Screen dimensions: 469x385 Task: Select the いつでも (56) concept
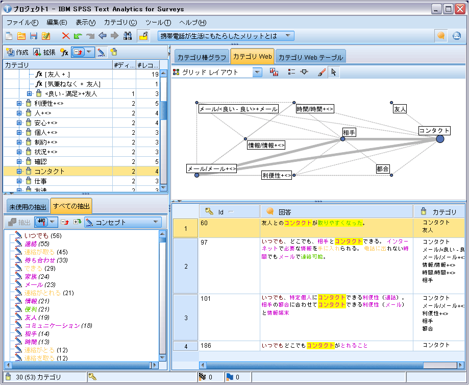[x=43, y=235]
